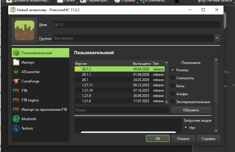Click Обновить in main window toolbar

point(153,1)
